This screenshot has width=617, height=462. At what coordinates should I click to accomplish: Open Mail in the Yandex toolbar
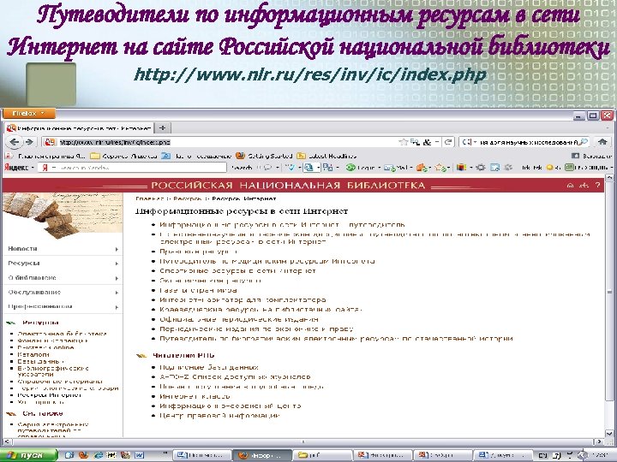click(x=397, y=168)
